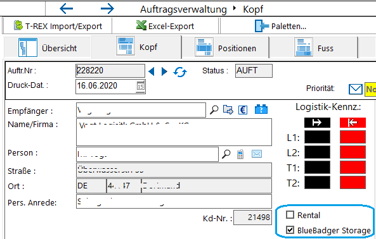Click the red inbound arrow header
The height and width of the screenshot is (239, 376).
coord(353,123)
